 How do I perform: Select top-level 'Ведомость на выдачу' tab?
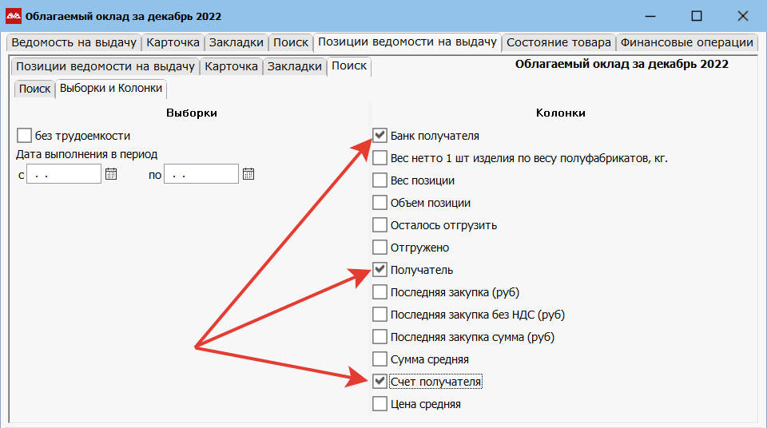click(x=74, y=42)
